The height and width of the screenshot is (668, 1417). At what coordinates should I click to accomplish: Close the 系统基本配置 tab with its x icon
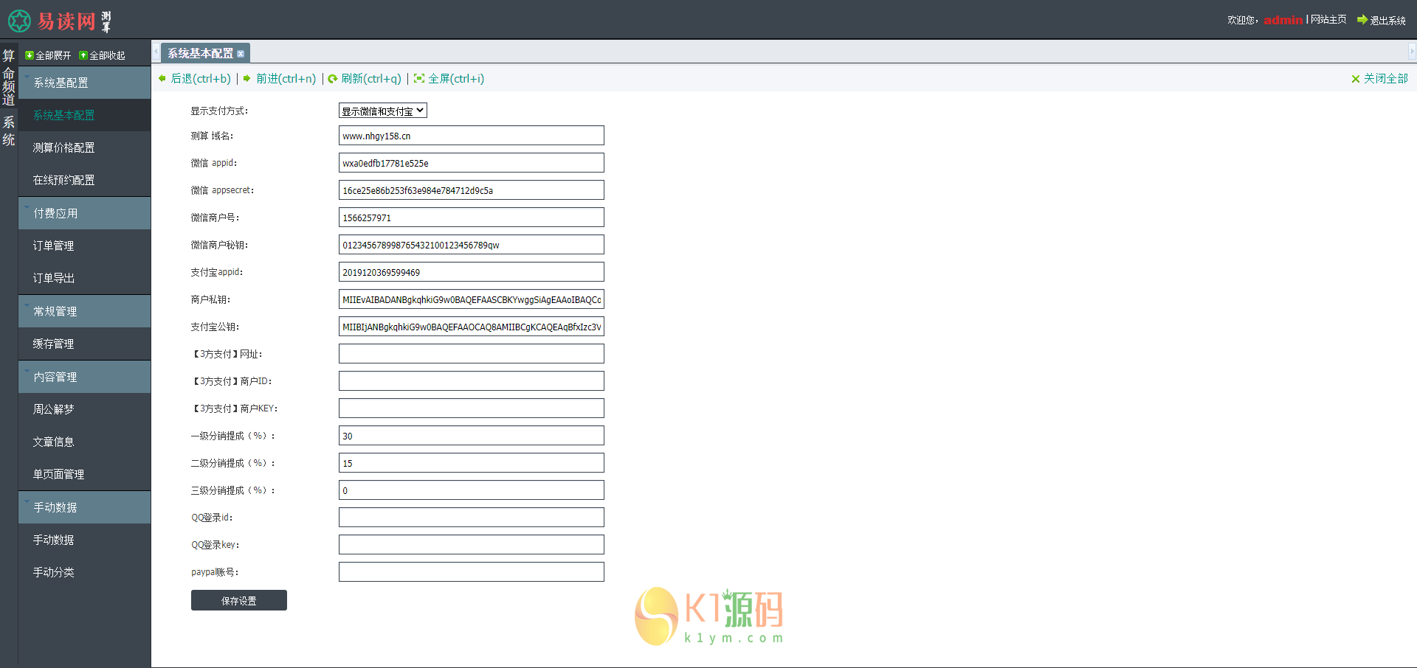tap(241, 54)
